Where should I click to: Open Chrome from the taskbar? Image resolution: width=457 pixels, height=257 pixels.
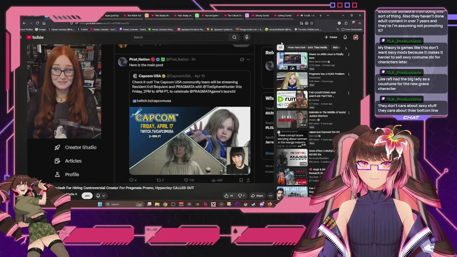pos(165,204)
